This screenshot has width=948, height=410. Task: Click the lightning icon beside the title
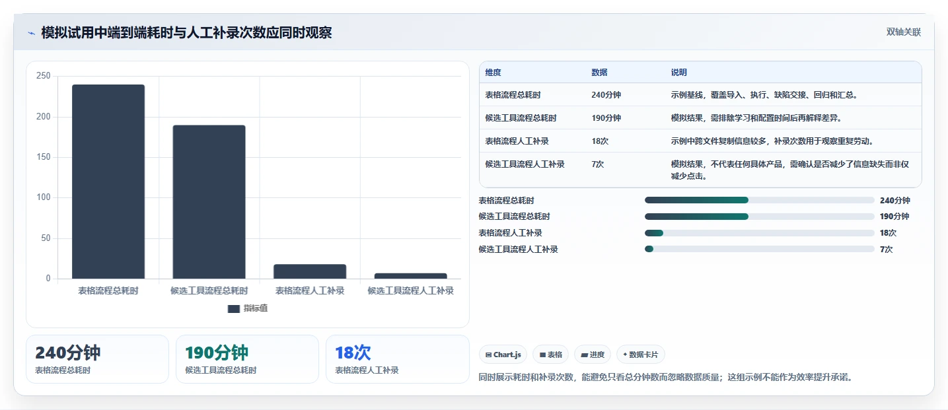(x=31, y=32)
